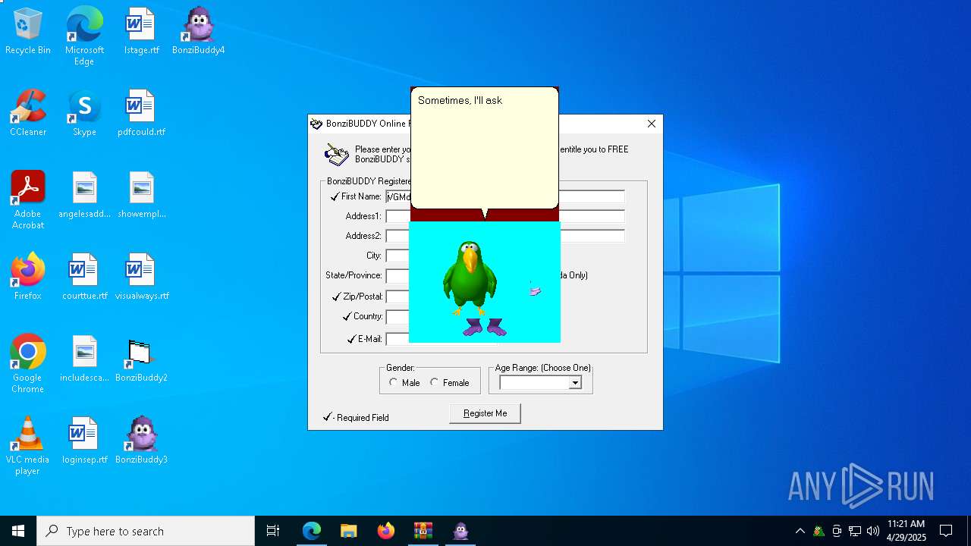Viewport: 971px width, 546px height.
Task: Open Task View on taskbar
Action: point(273,531)
